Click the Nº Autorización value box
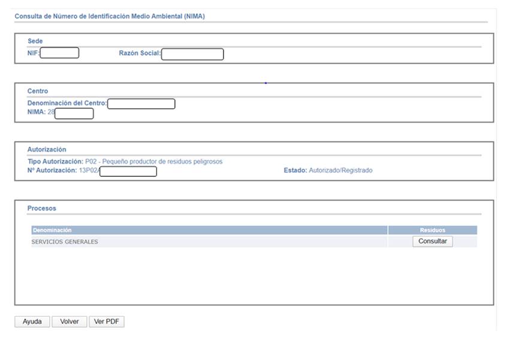Image resolution: width=510 pixels, height=340 pixels. point(128,171)
